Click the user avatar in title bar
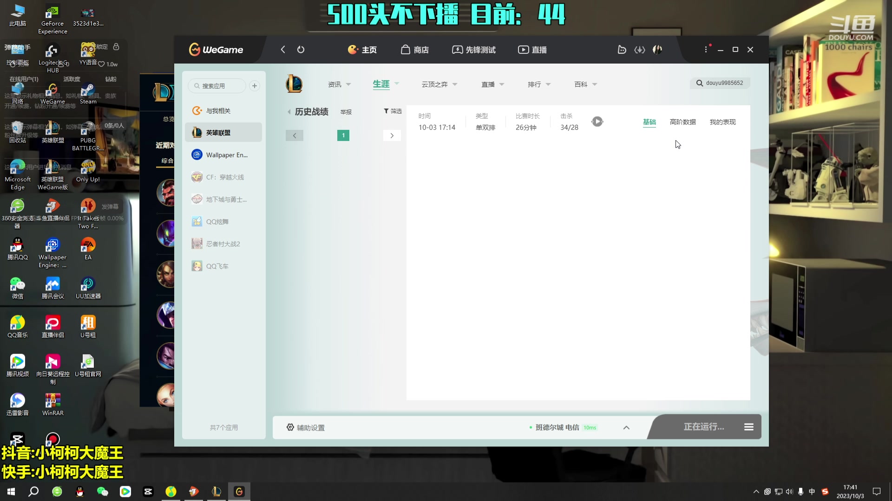The image size is (892, 501). [x=657, y=50]
